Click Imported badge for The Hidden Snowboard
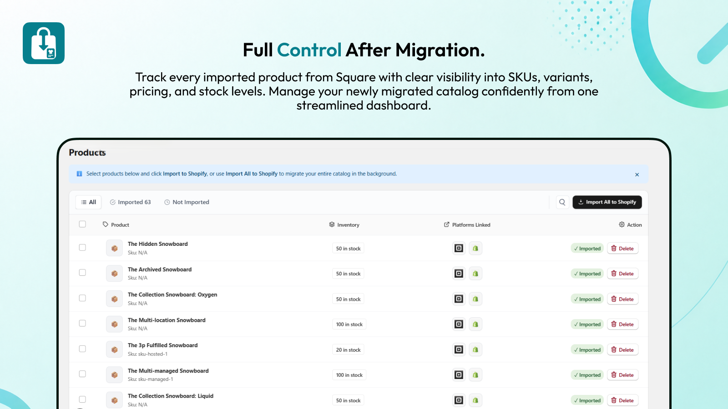The image size is (728, 409). (x=587, y=249)
